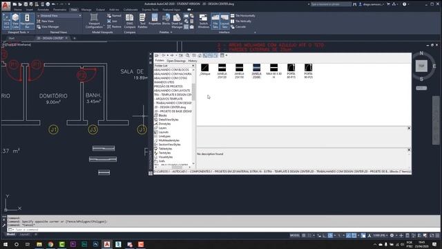Screen dimensions: 442x249
Task: Switch to the Home ribbon tab
Action: pyautogui.click(x=18, y=10)
